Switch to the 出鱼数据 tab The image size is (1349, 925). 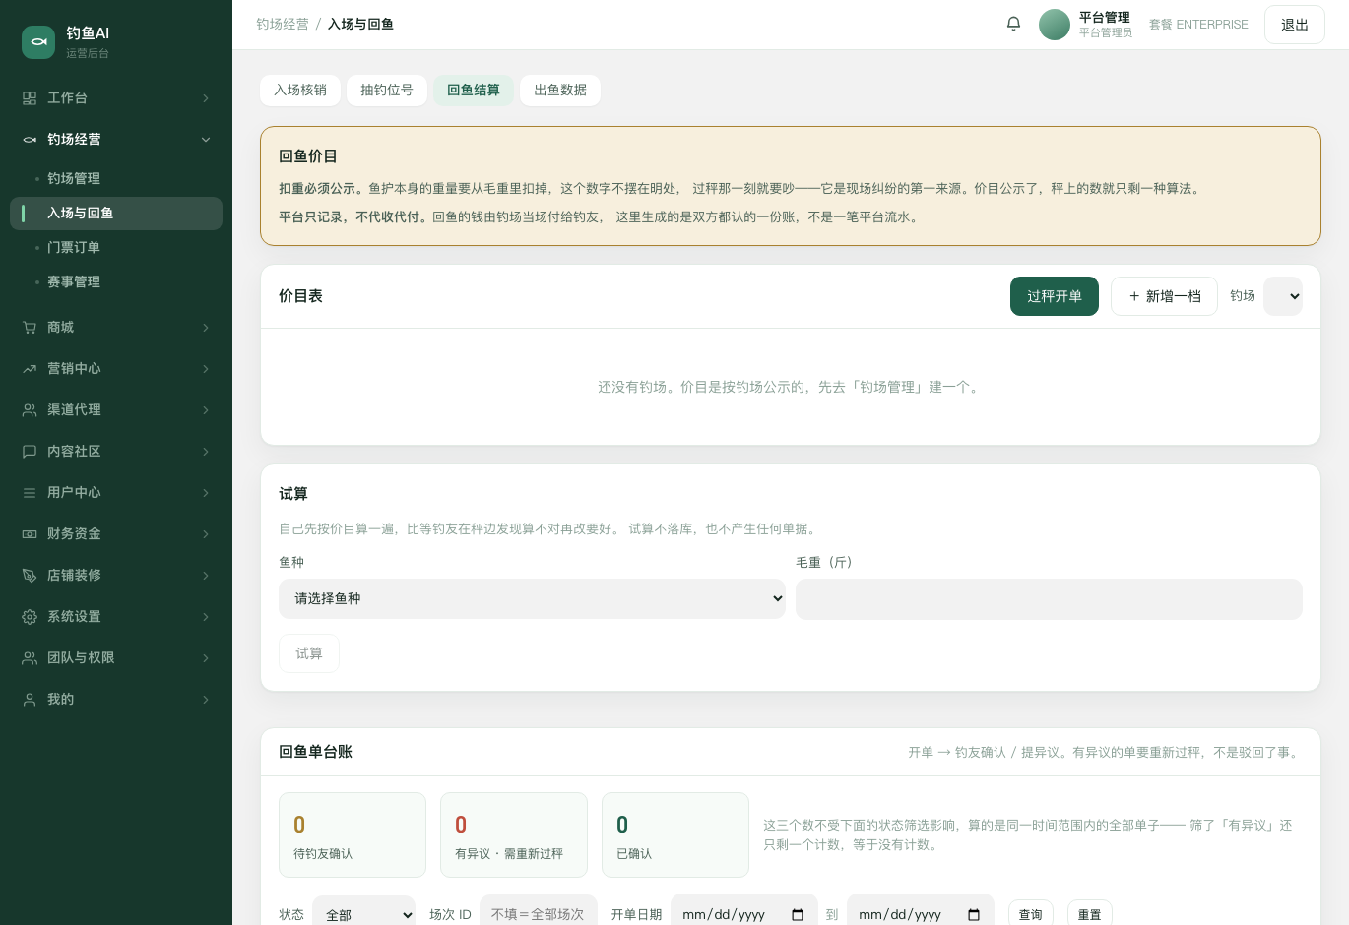pos(560,91)
